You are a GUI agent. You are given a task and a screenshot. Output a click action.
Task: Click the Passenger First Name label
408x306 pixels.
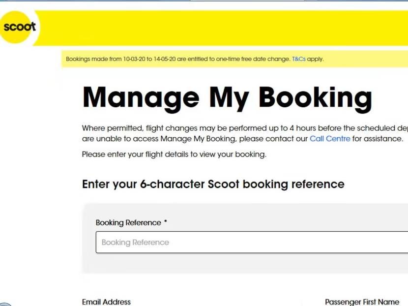click(x=362, y=302)
